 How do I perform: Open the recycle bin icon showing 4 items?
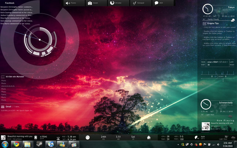(x=36, y=137)
